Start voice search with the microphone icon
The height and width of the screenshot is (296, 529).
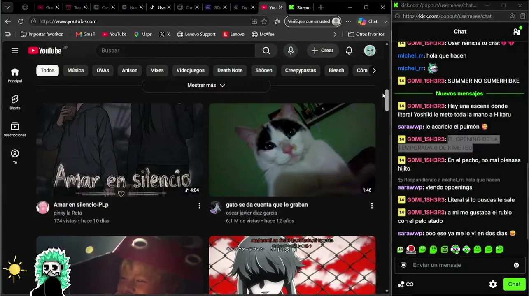click(x=291, y=51)
